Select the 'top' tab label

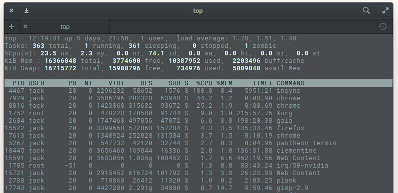coord(64,26)
